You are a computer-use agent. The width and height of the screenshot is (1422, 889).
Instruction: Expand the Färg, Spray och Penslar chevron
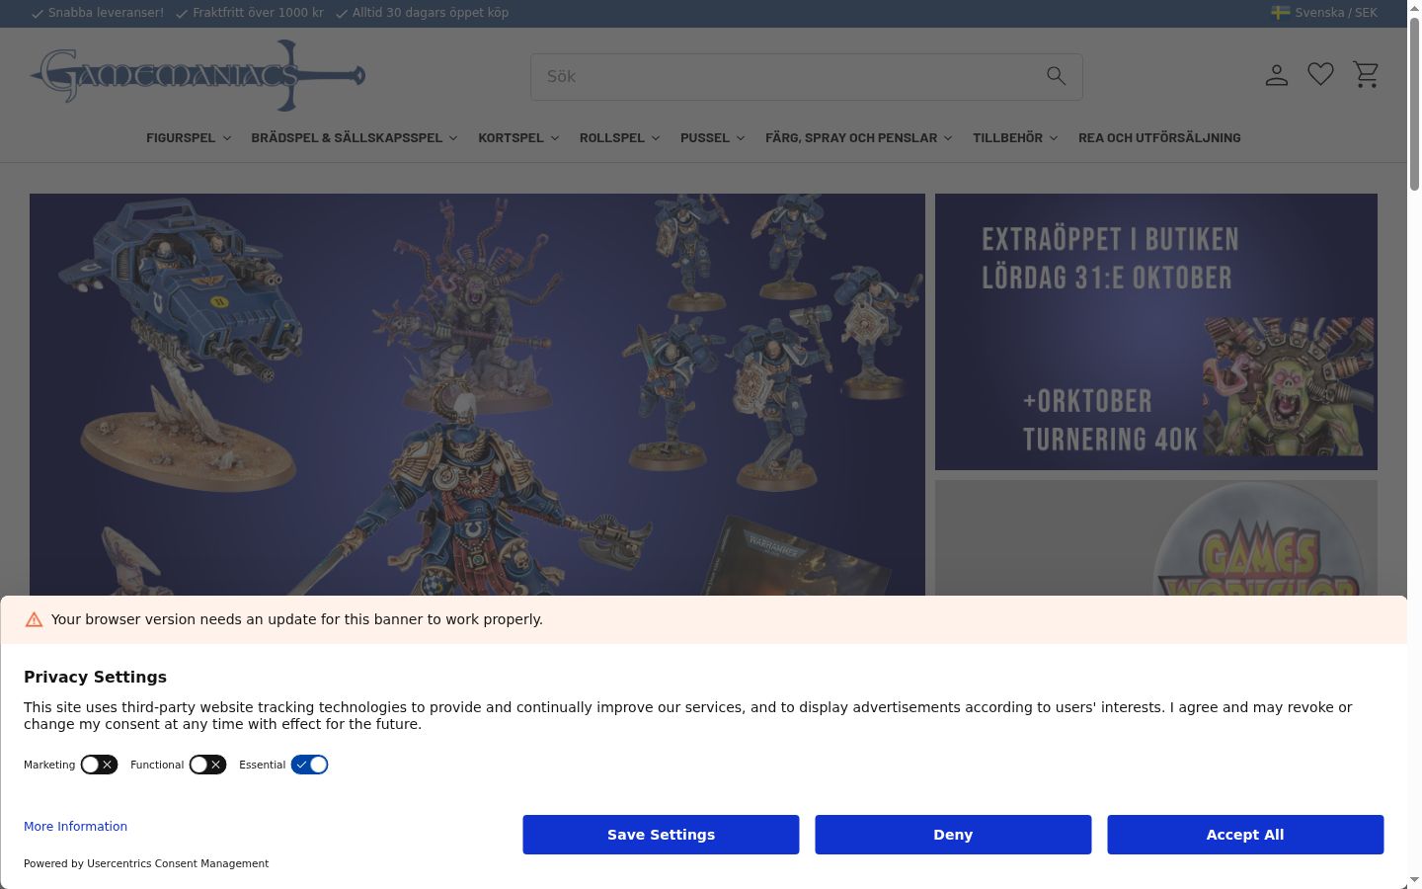point(948,138)
